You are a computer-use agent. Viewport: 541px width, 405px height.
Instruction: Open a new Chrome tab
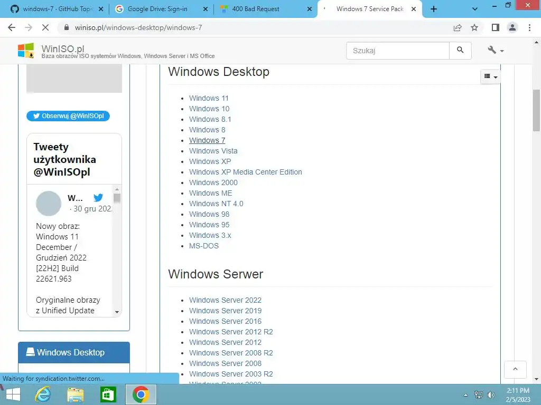tap(434, 9)
